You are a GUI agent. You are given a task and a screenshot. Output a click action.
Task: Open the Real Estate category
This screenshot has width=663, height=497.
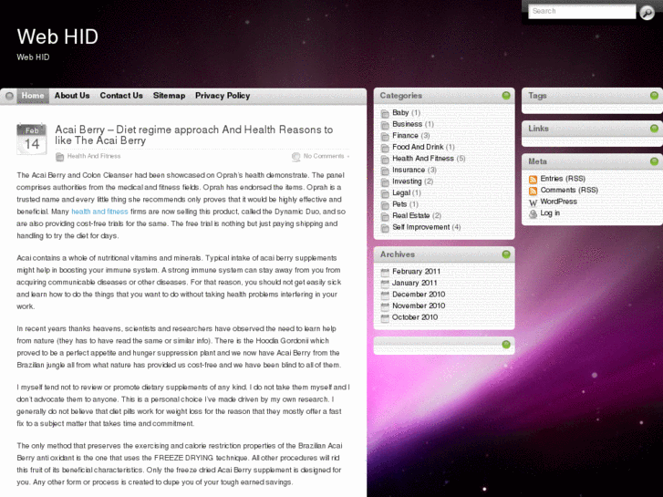pyautogui.click(x=411, y=215)
